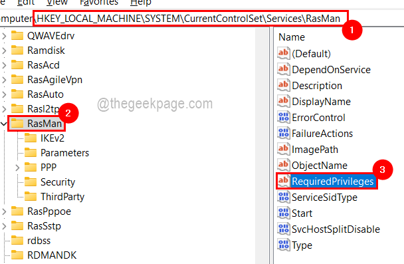404x264 pixels.
Task: Select the RDMANDK key label
Action: click(52, 255)
